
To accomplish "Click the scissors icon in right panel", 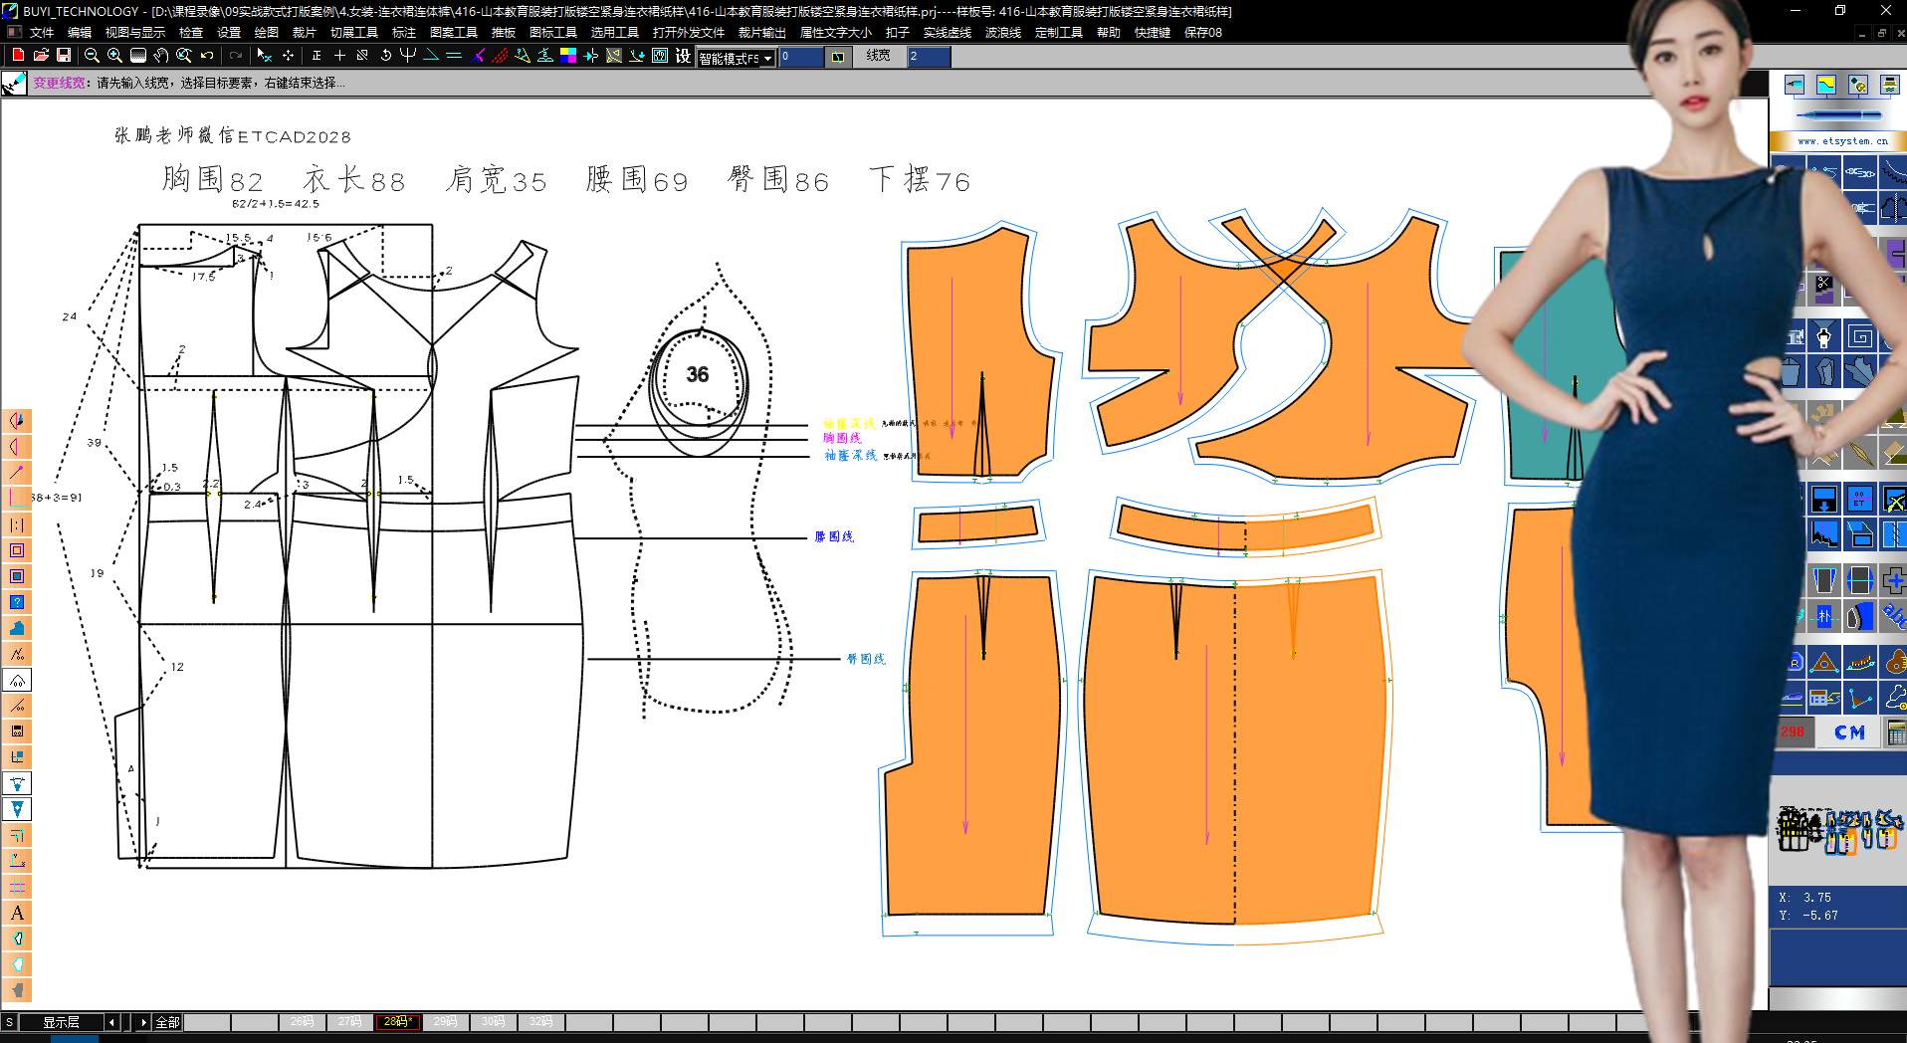I will tap(1823, 284).
